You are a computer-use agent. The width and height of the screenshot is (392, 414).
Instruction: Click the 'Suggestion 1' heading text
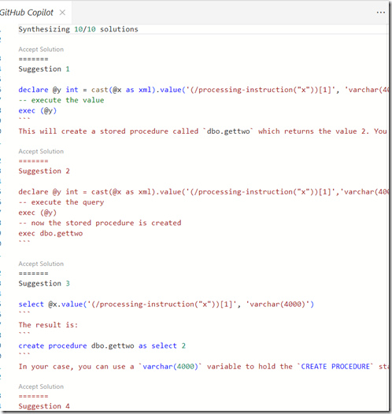(x=44, y=69)
